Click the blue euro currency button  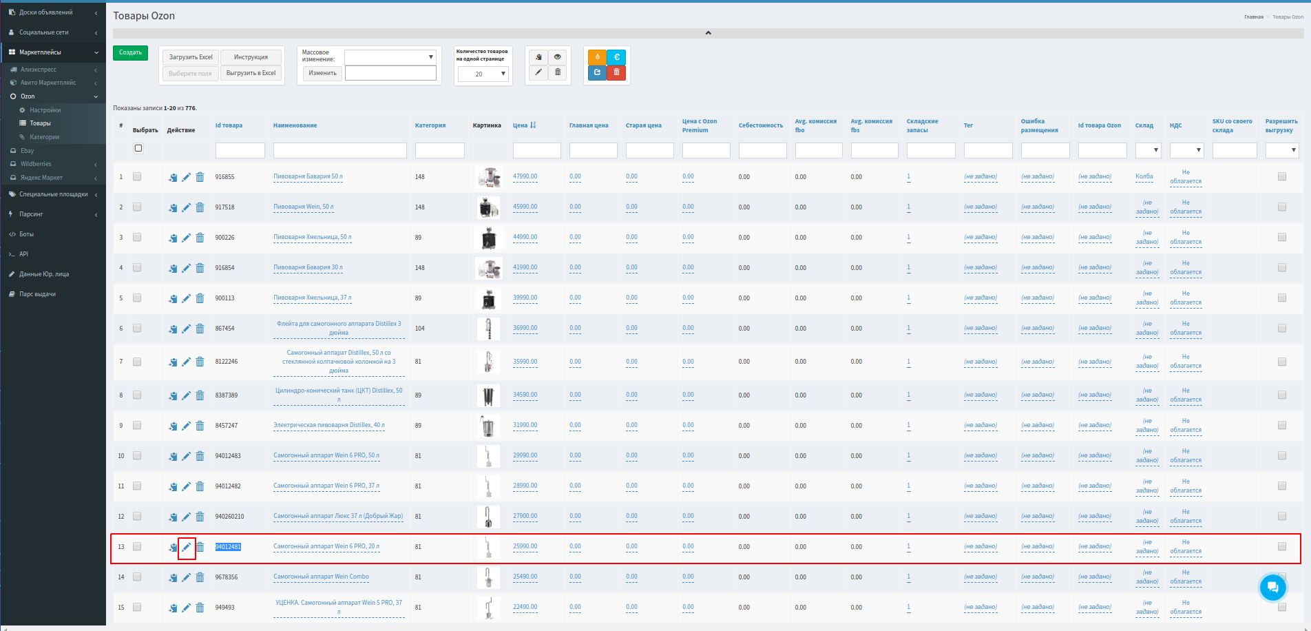(x=616, y=57)
